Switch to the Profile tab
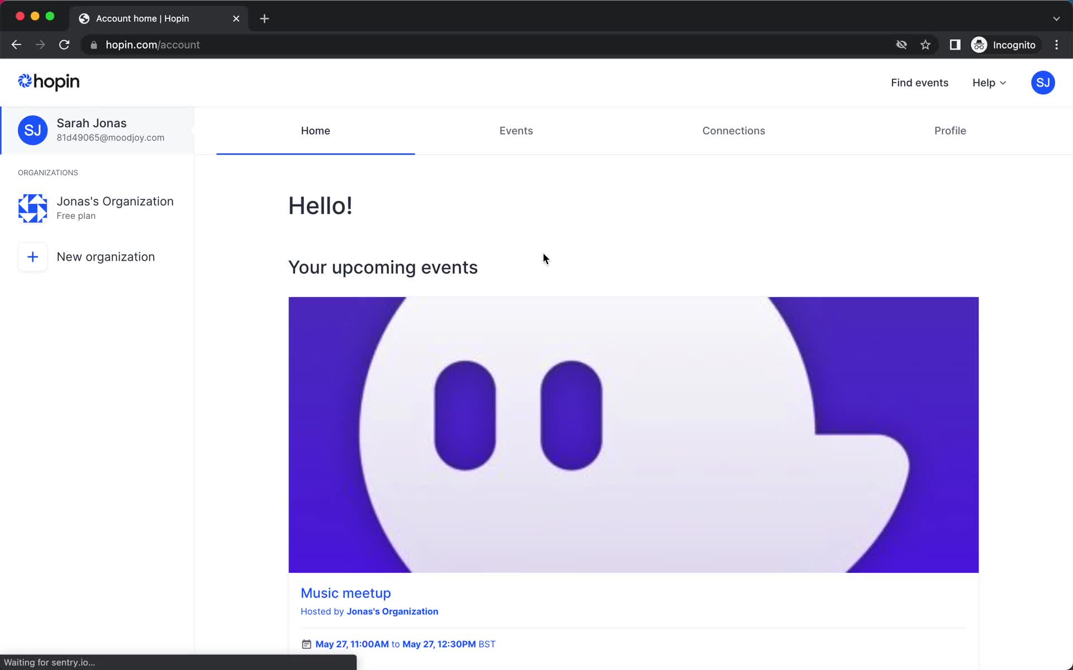This screenshot has height=670, width=1073. 950,130
